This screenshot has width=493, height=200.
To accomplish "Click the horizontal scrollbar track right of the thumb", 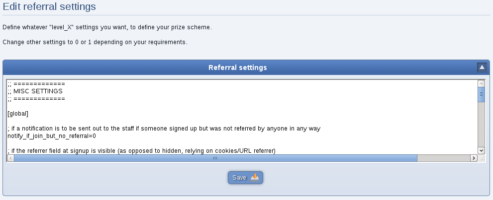I will pos(443,158).
